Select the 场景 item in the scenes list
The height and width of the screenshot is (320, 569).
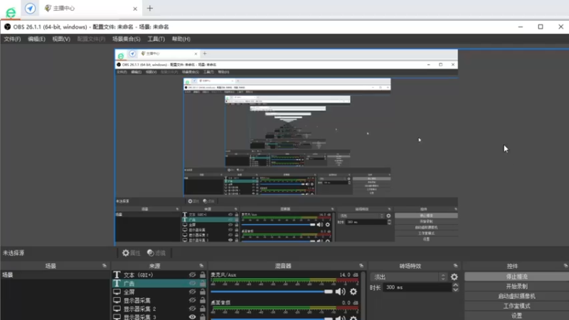click(55, 275)
